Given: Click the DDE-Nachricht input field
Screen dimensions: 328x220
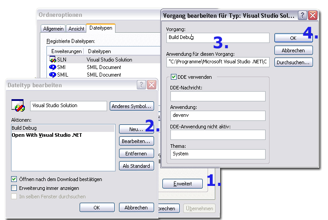Looking at the screenshot, I should pos(218,96).
